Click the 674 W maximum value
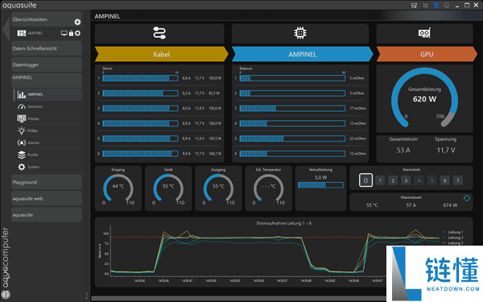This screenshot has height=302, width=483. pos(450,205)
